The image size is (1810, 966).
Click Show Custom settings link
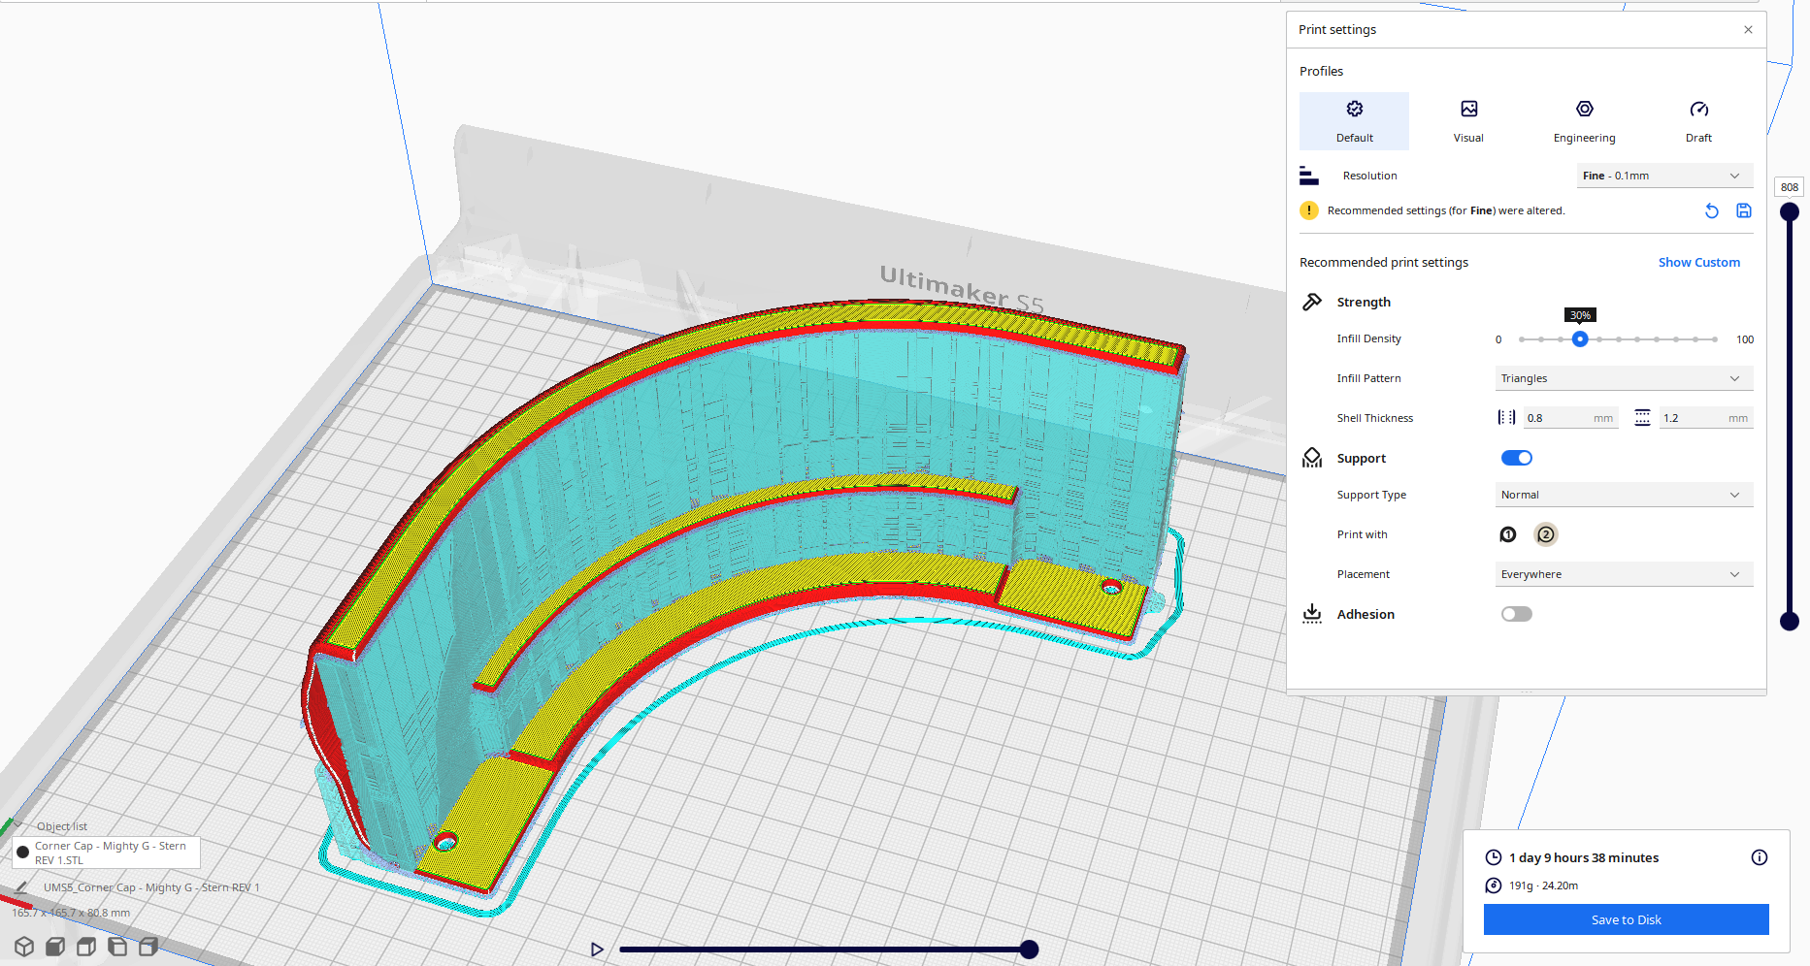point(1698,262)
